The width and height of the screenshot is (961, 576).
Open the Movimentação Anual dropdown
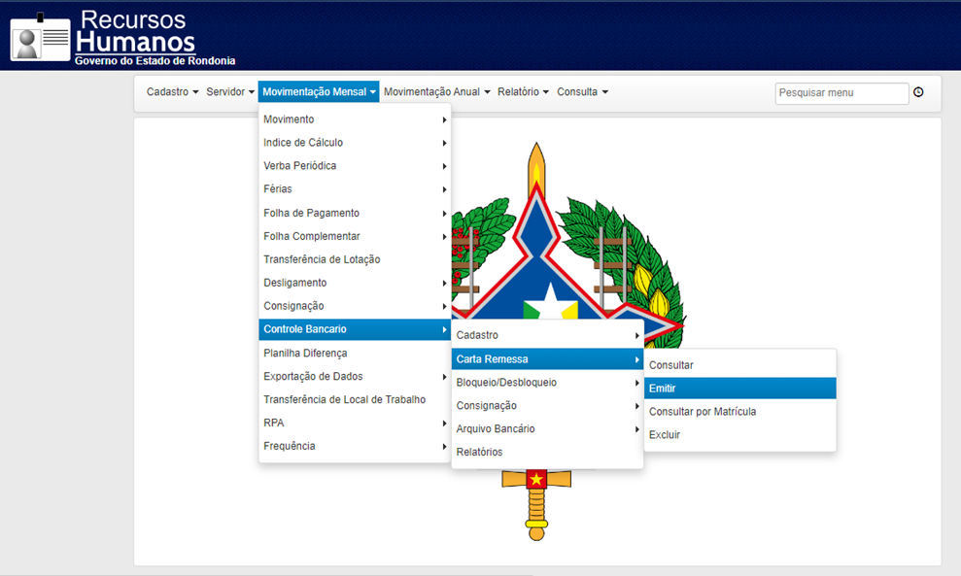pos(437,92)
